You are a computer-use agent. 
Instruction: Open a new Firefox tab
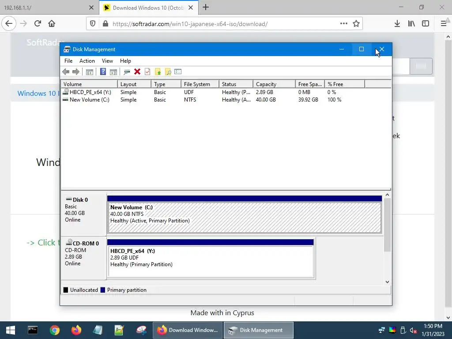[x=206, y=7]
